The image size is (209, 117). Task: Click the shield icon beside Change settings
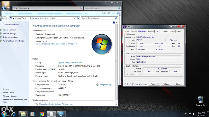click(97, 85)
